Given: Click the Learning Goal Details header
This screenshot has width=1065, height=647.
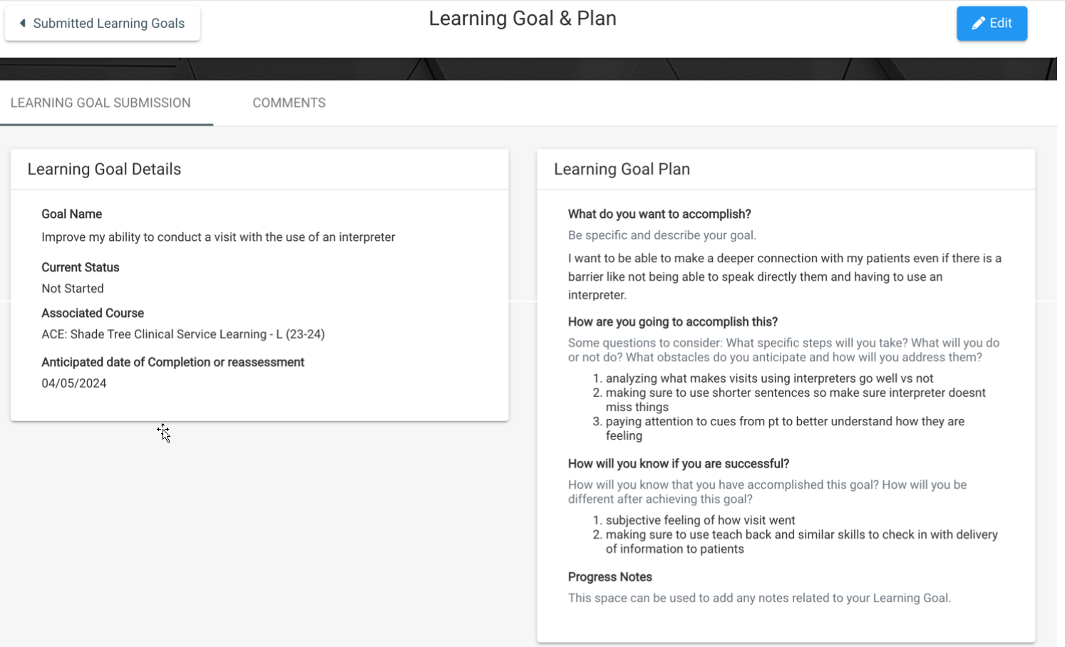Looking at the screenshot, I should pos(104,169).
